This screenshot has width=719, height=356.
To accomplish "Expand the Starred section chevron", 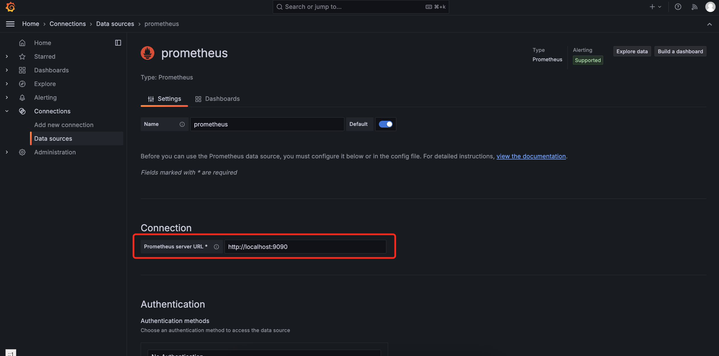I will pyautogui.click(x=7, y=57).
